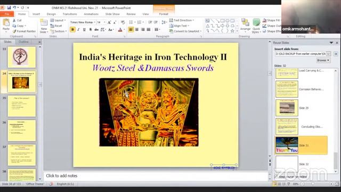Open the File tab
Screen dimensions: 341x192
coord(7,14)
